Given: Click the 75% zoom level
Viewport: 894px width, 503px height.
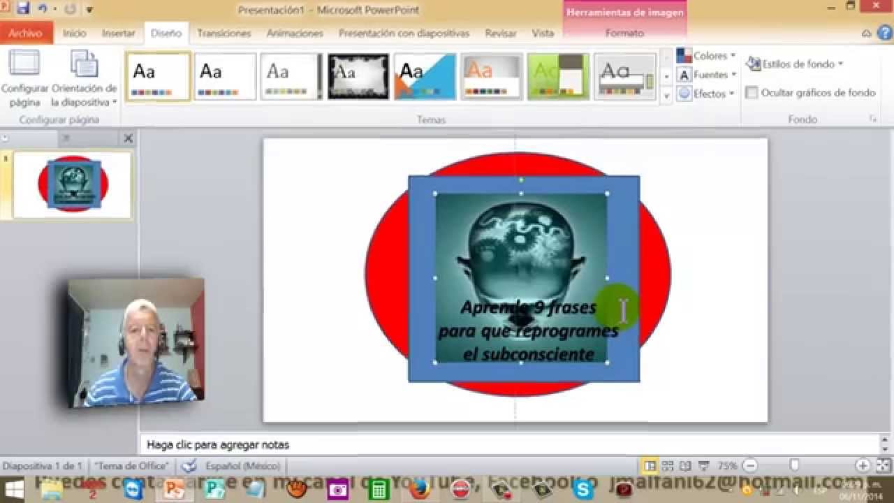Looking at the screenshot, I should click(727, 466).
